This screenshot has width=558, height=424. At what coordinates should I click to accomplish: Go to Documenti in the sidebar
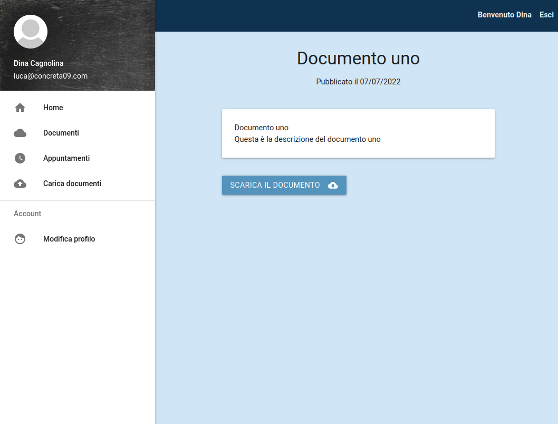coord(78,133)
